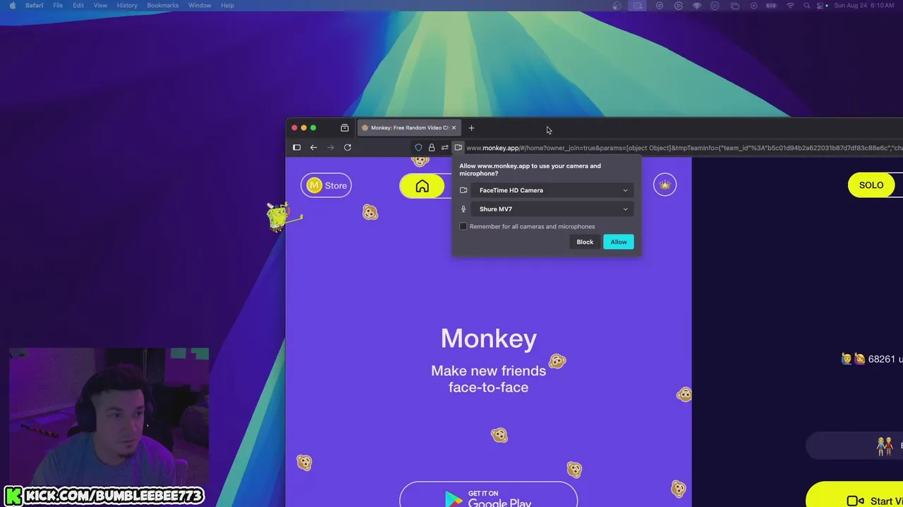The height and width of the screenshot is (507, 903).
Task: Toggle the browser sidebar icon
Action: tap(296, 147)
